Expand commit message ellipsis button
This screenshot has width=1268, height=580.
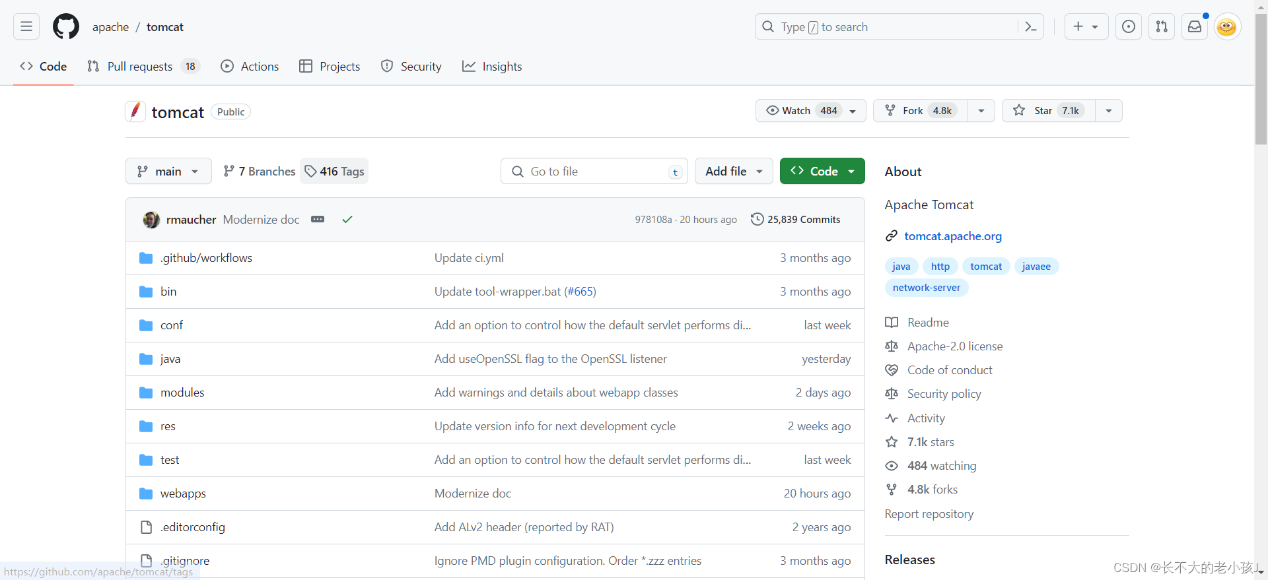click(318, 219)
